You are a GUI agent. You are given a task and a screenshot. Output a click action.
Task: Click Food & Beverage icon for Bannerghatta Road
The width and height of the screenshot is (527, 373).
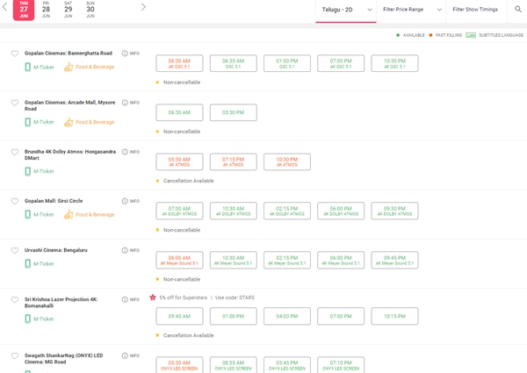pos(69,73)
